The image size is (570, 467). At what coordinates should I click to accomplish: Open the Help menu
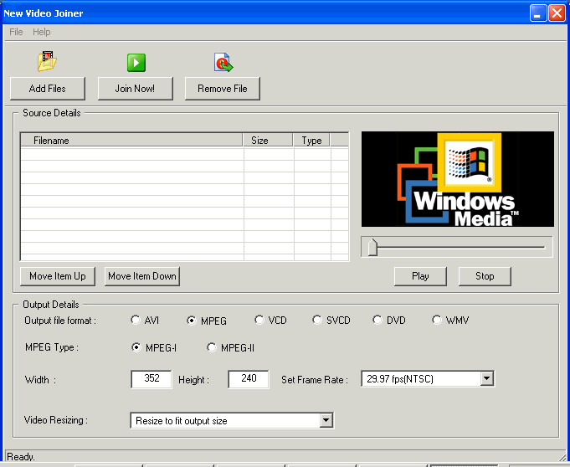[42, 32]
